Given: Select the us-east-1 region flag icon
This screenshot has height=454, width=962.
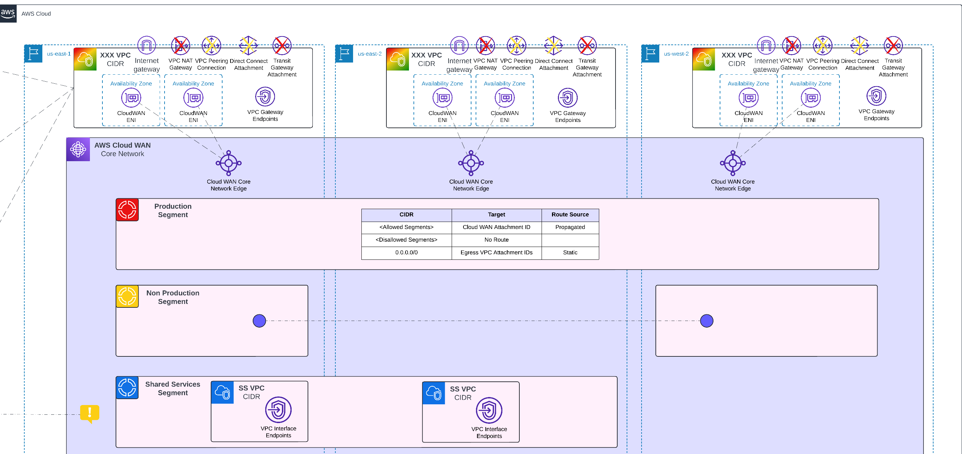Looking at the screenshot, I should click(x=33, y=53).
